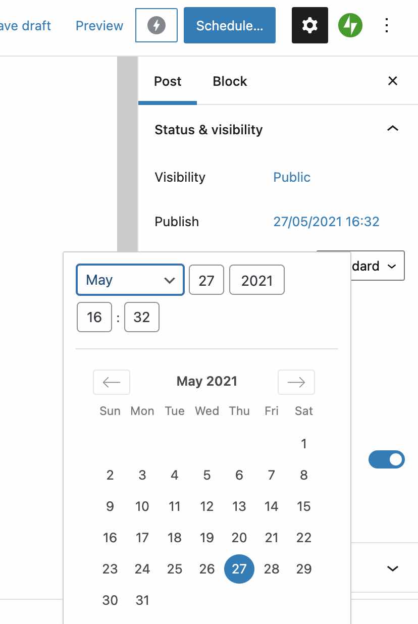This screenshot has height=624, width=418.
Task: Open settings with the gear icon
Action: (x=309, y=25)
